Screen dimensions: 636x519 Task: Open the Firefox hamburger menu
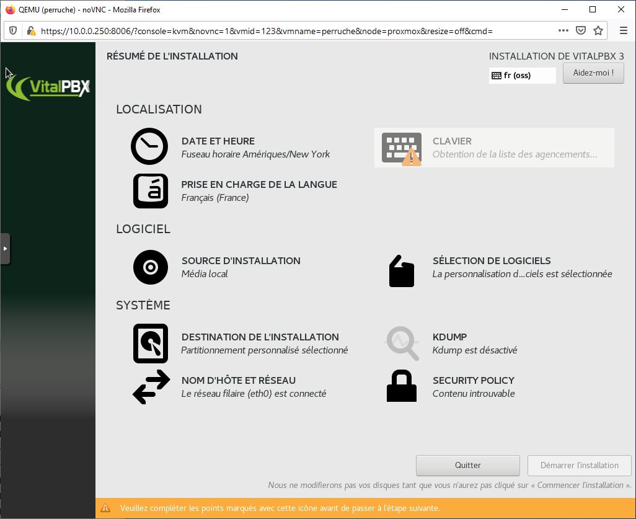(x=624, y=30)
